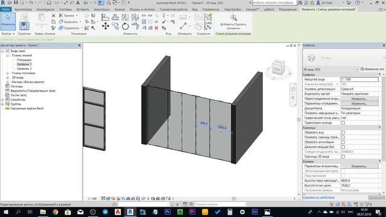Expand Планы потолков tree node
This screenshot has height=217, width=386.
click(7, 73)
